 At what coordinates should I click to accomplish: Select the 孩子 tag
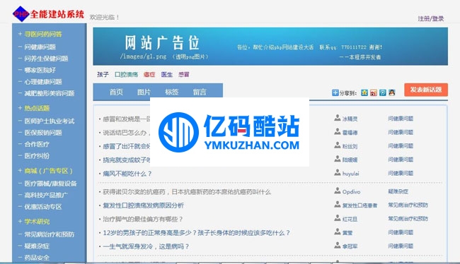click(103, 75)
